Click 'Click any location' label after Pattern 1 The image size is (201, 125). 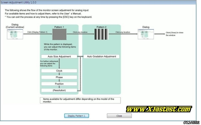(x=80, y=32)
